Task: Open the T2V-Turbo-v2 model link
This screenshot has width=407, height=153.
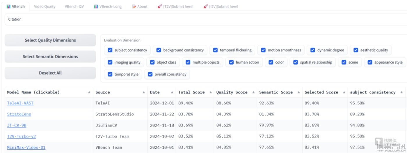Action: tap(22, 136)
